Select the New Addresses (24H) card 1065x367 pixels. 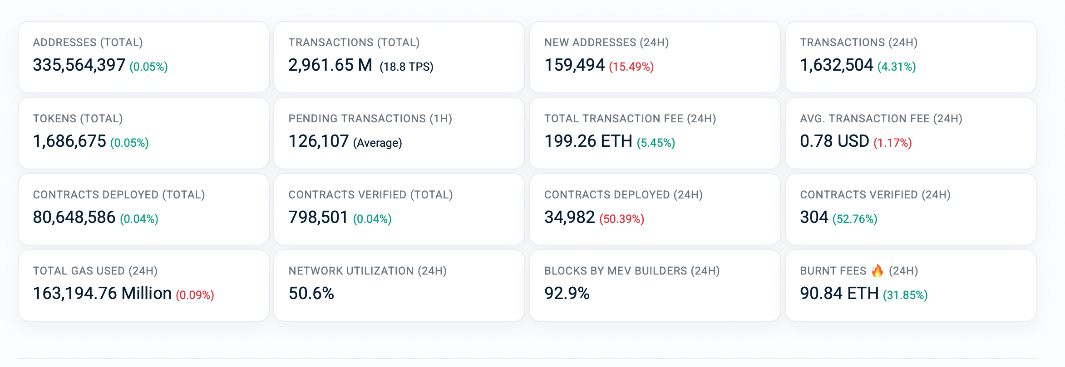[x=655, y=57]
